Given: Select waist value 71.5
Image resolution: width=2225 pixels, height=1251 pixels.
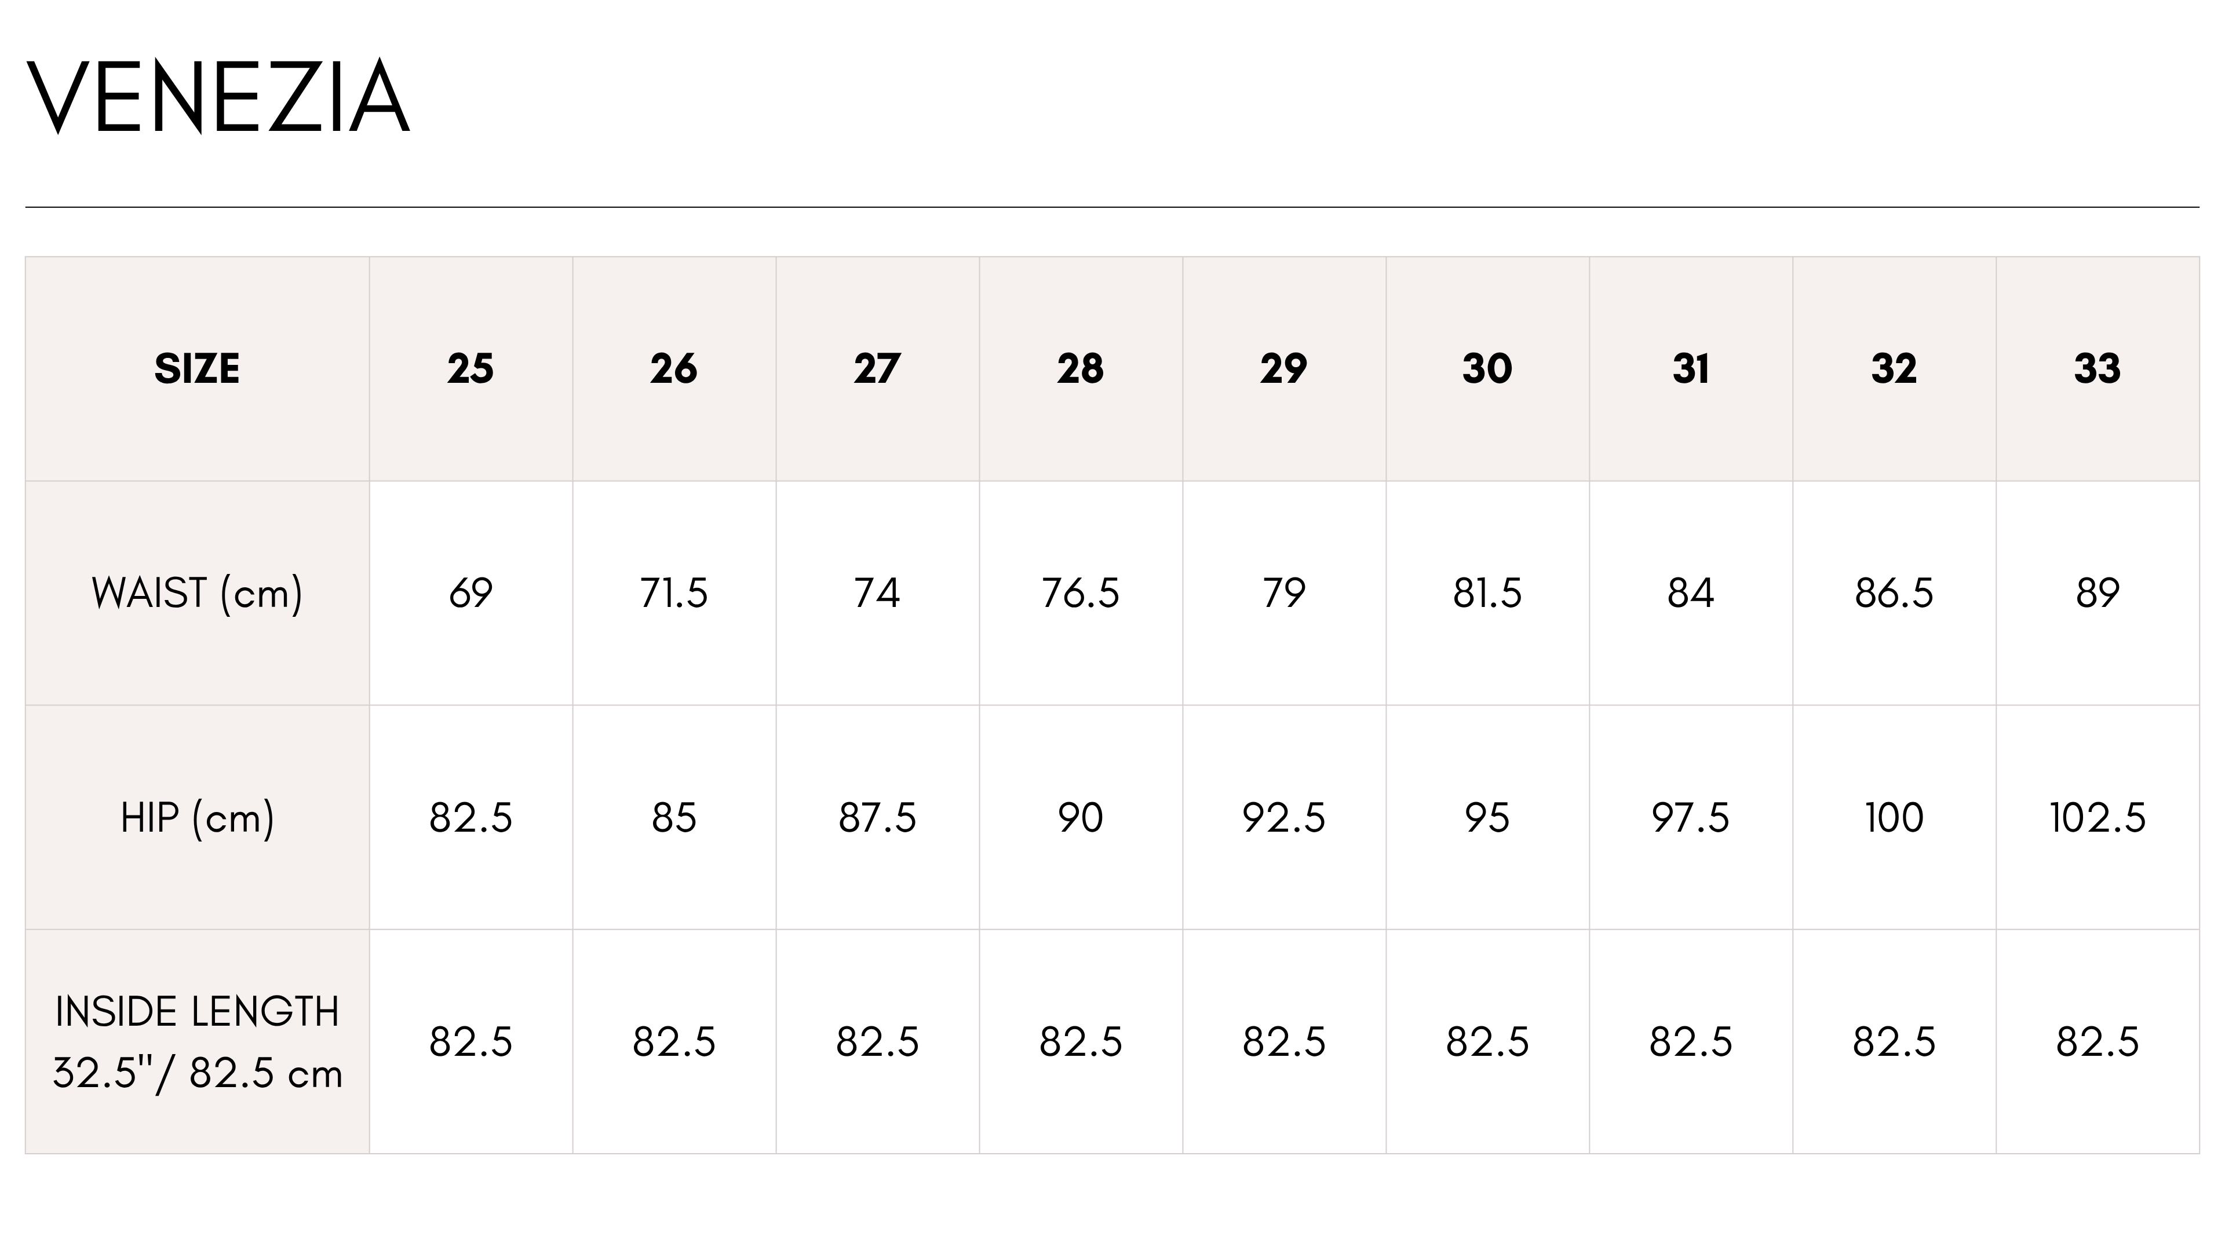Looking at the screenshot, I should coord(674,593).
